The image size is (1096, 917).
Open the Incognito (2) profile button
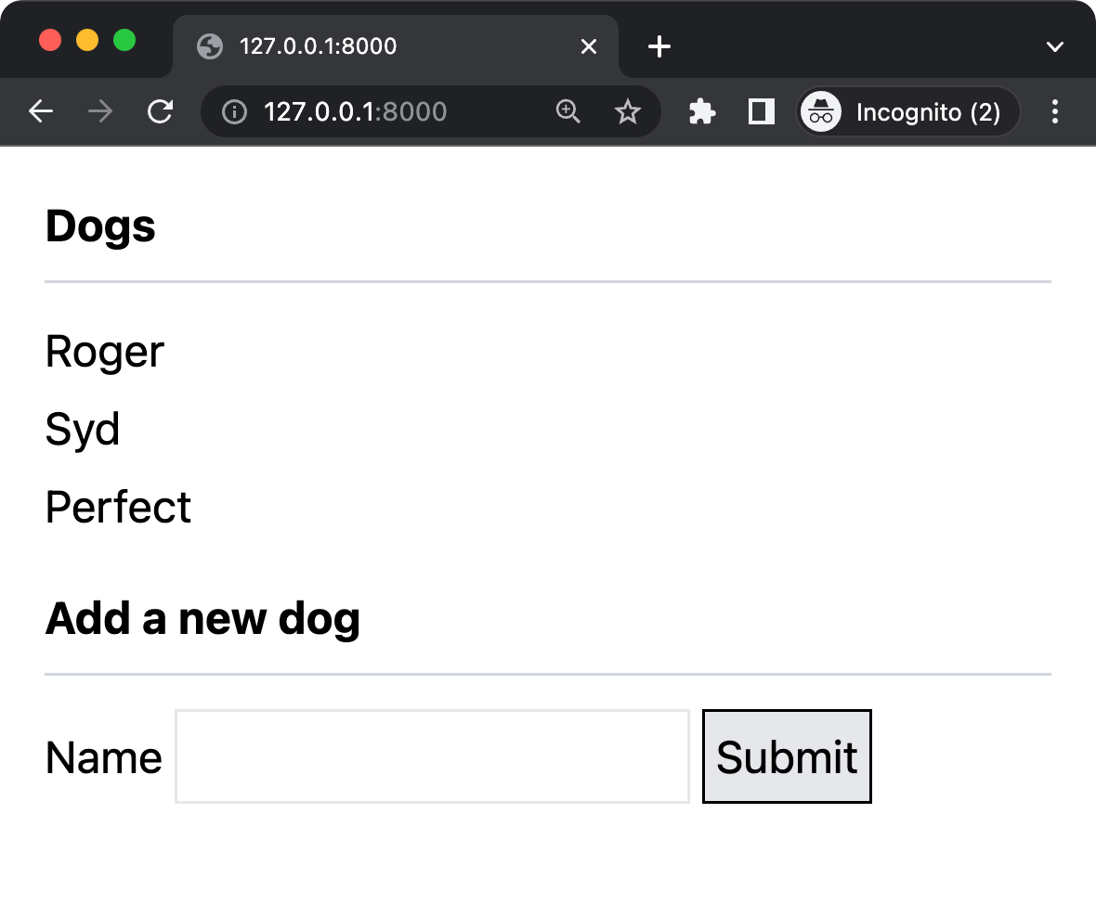pos(908,112)
